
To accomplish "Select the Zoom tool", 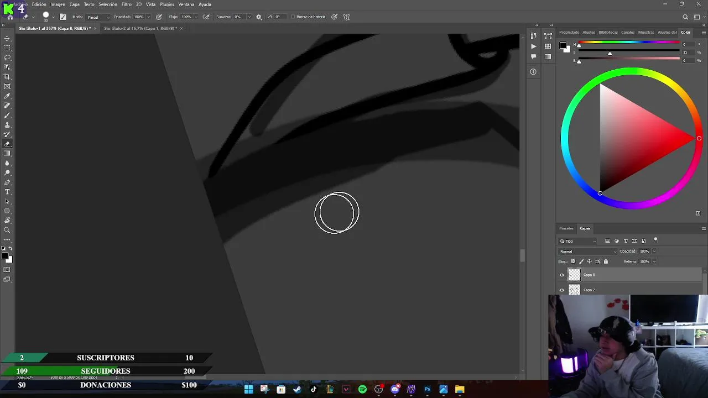I will pos(7,230).
